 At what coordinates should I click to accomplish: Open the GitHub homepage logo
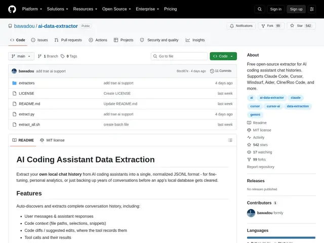12,9
